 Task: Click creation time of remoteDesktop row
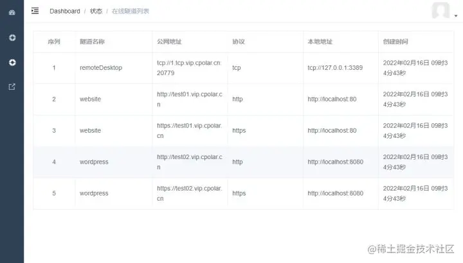pos(415,68)
